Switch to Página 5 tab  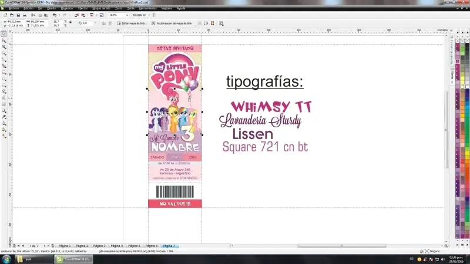[x=134, y=246]
